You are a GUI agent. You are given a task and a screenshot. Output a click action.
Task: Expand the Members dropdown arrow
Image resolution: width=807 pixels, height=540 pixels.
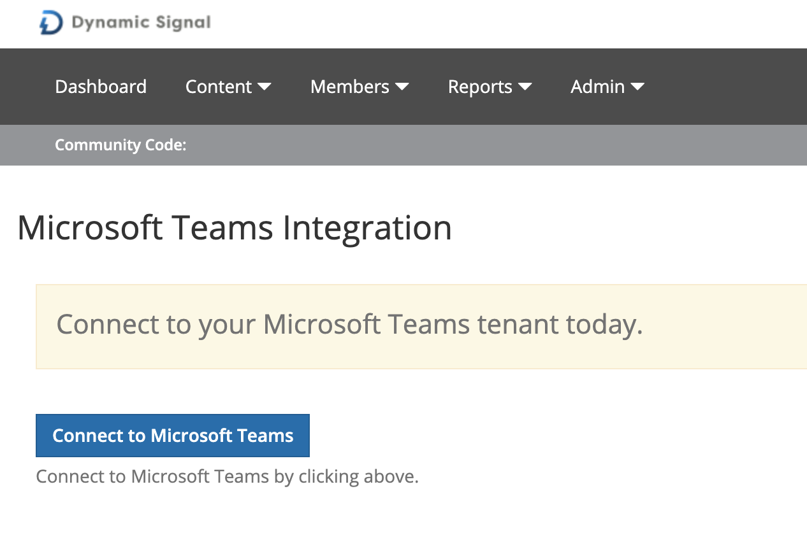point(402,87)
